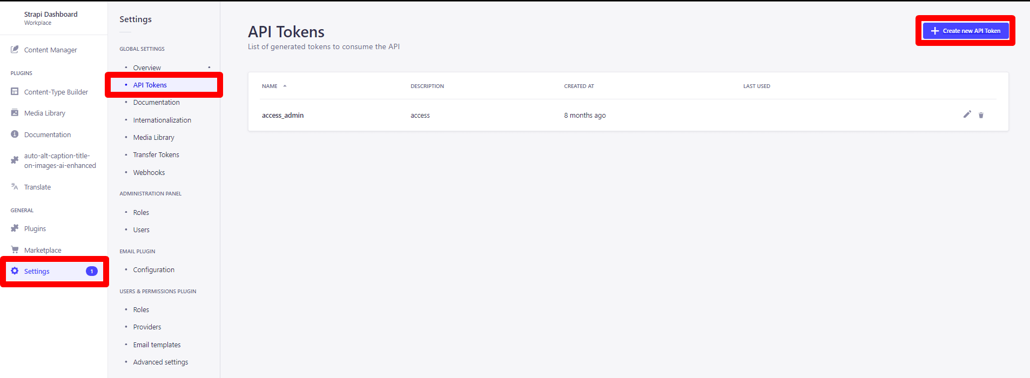
Task: Select the access_admin token row name
Action: tap(282, 115)
